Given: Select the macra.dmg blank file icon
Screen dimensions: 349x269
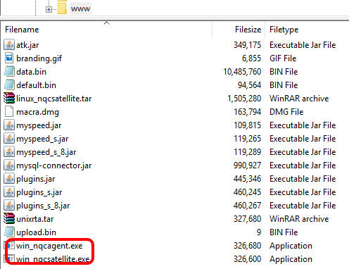Looking at the screenshot, I should point(9,112).
